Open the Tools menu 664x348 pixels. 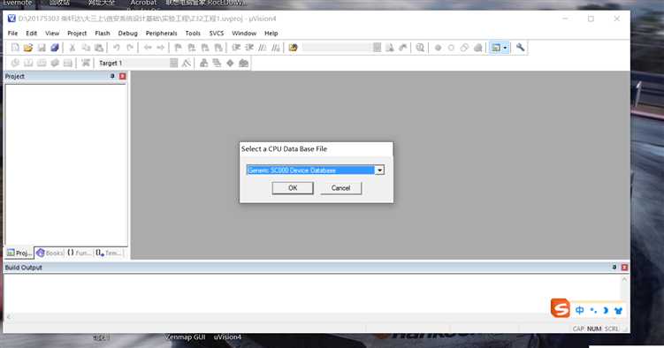[193, 33]
